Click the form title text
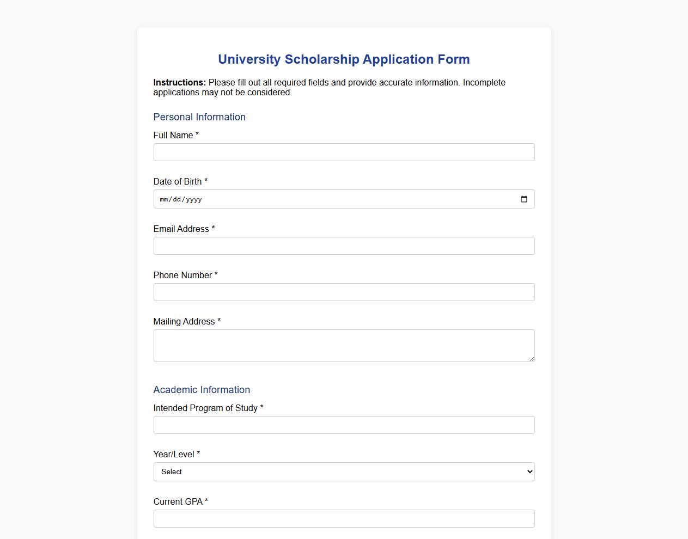The height and width of the screenshot is (539, 688). (343, 59)
